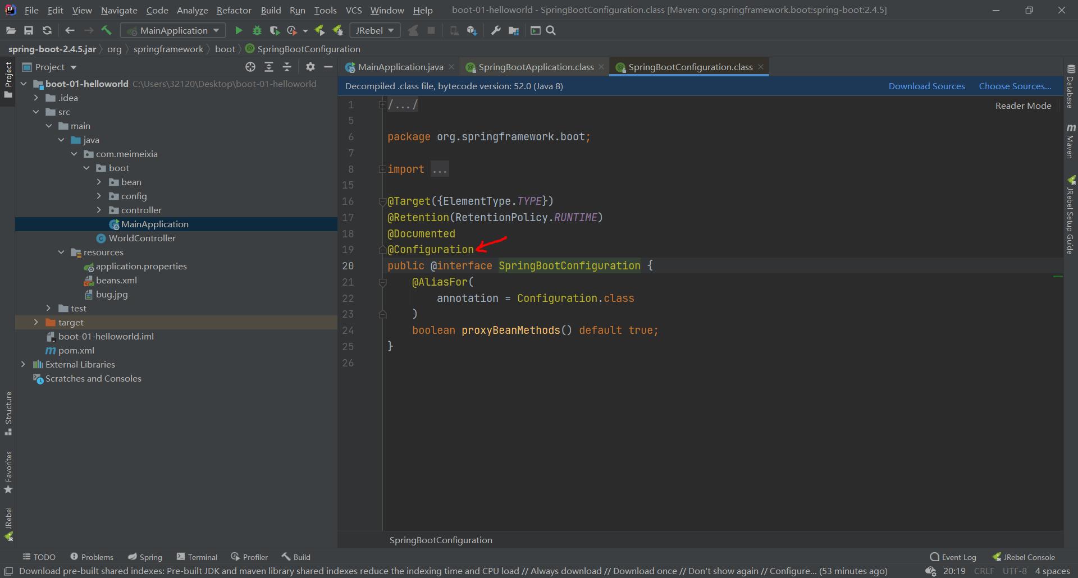Open the Maven side tool window
Viewport: 1078px width, 578px height.
point(1071,141)
